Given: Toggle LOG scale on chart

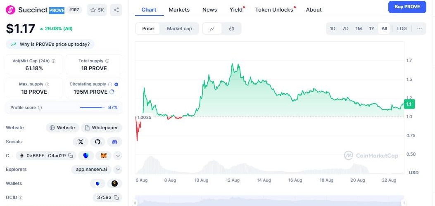Looking at the screenshot, I should (402, 28).
